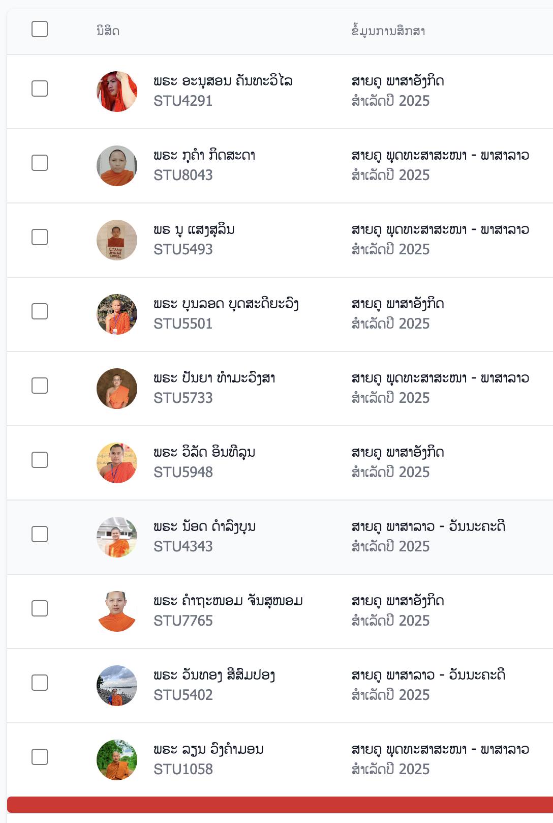The height and width of the screenshot is (823, 553).
Task: Click the student ID STU5948
Action: (x=183, y=472)
